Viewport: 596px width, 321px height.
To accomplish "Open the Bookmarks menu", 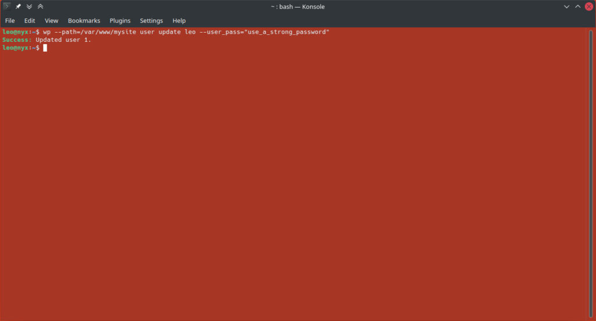I will (84, 20).
